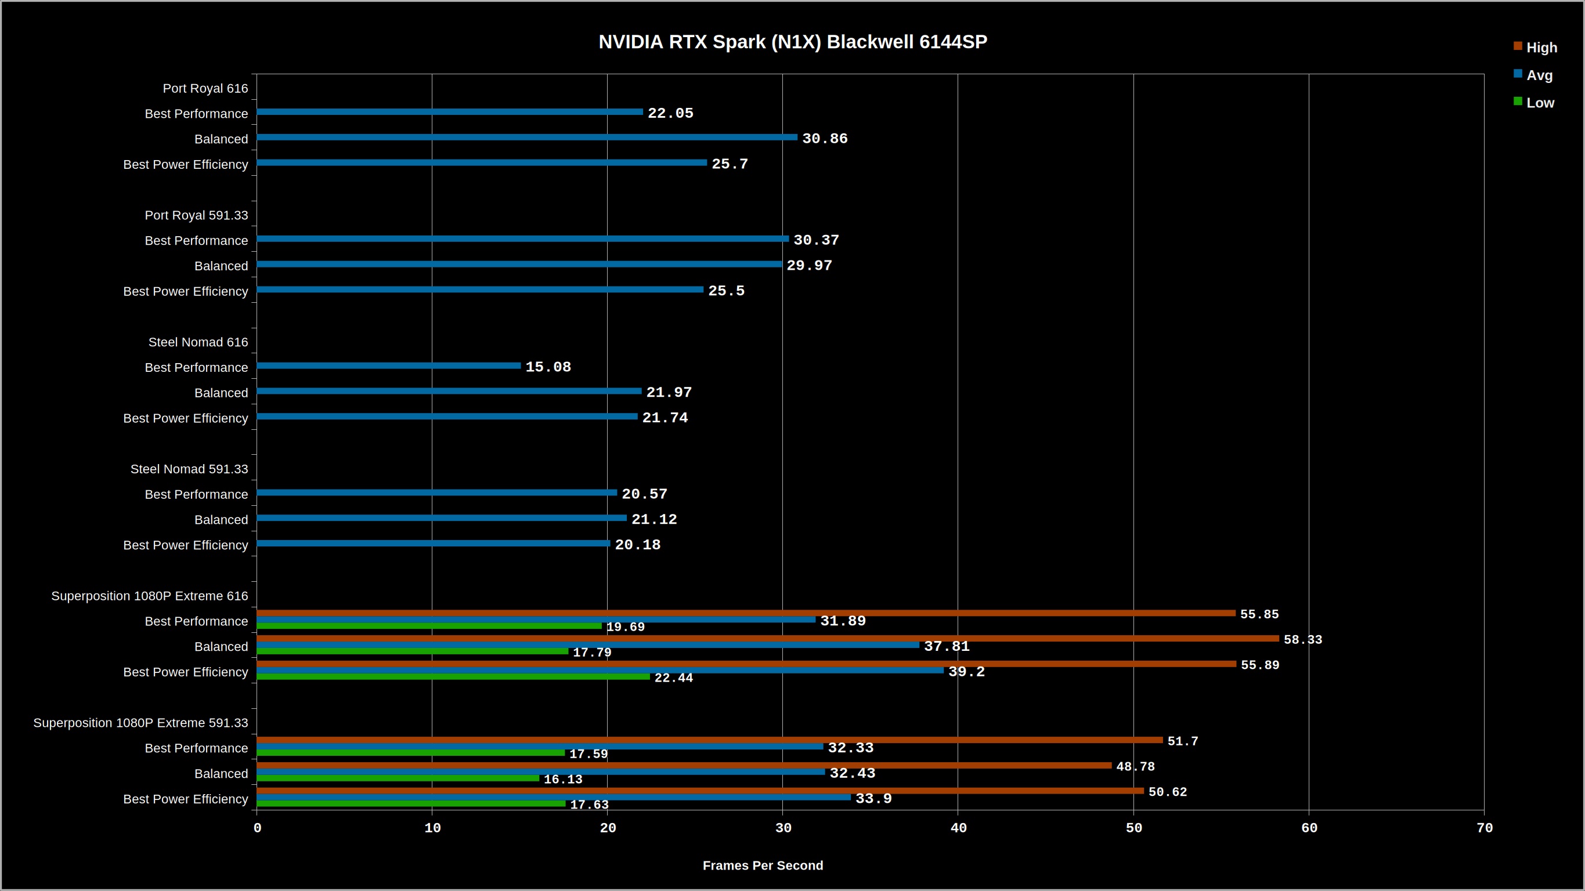Select the "Low" legend label
Viewport: 1585px width, 891px height.
coord(1540,103)
